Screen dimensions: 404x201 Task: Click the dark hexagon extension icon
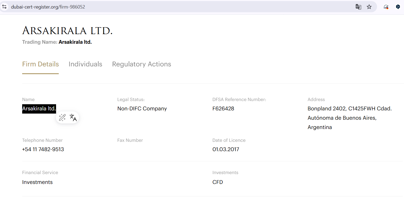point(398,7)
